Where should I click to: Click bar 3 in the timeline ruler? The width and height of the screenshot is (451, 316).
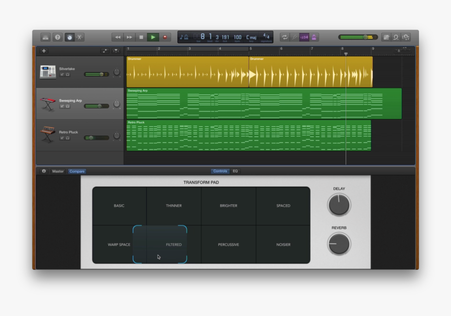pyautogui.click(x=189, y=49)
